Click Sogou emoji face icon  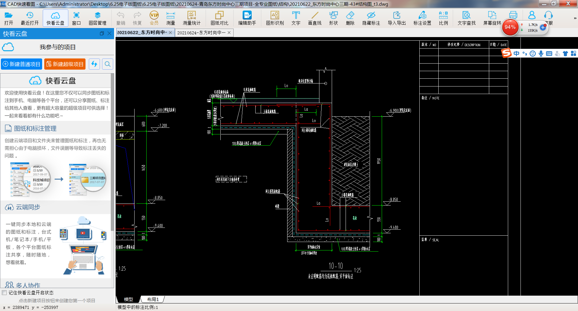click(533, 53)
